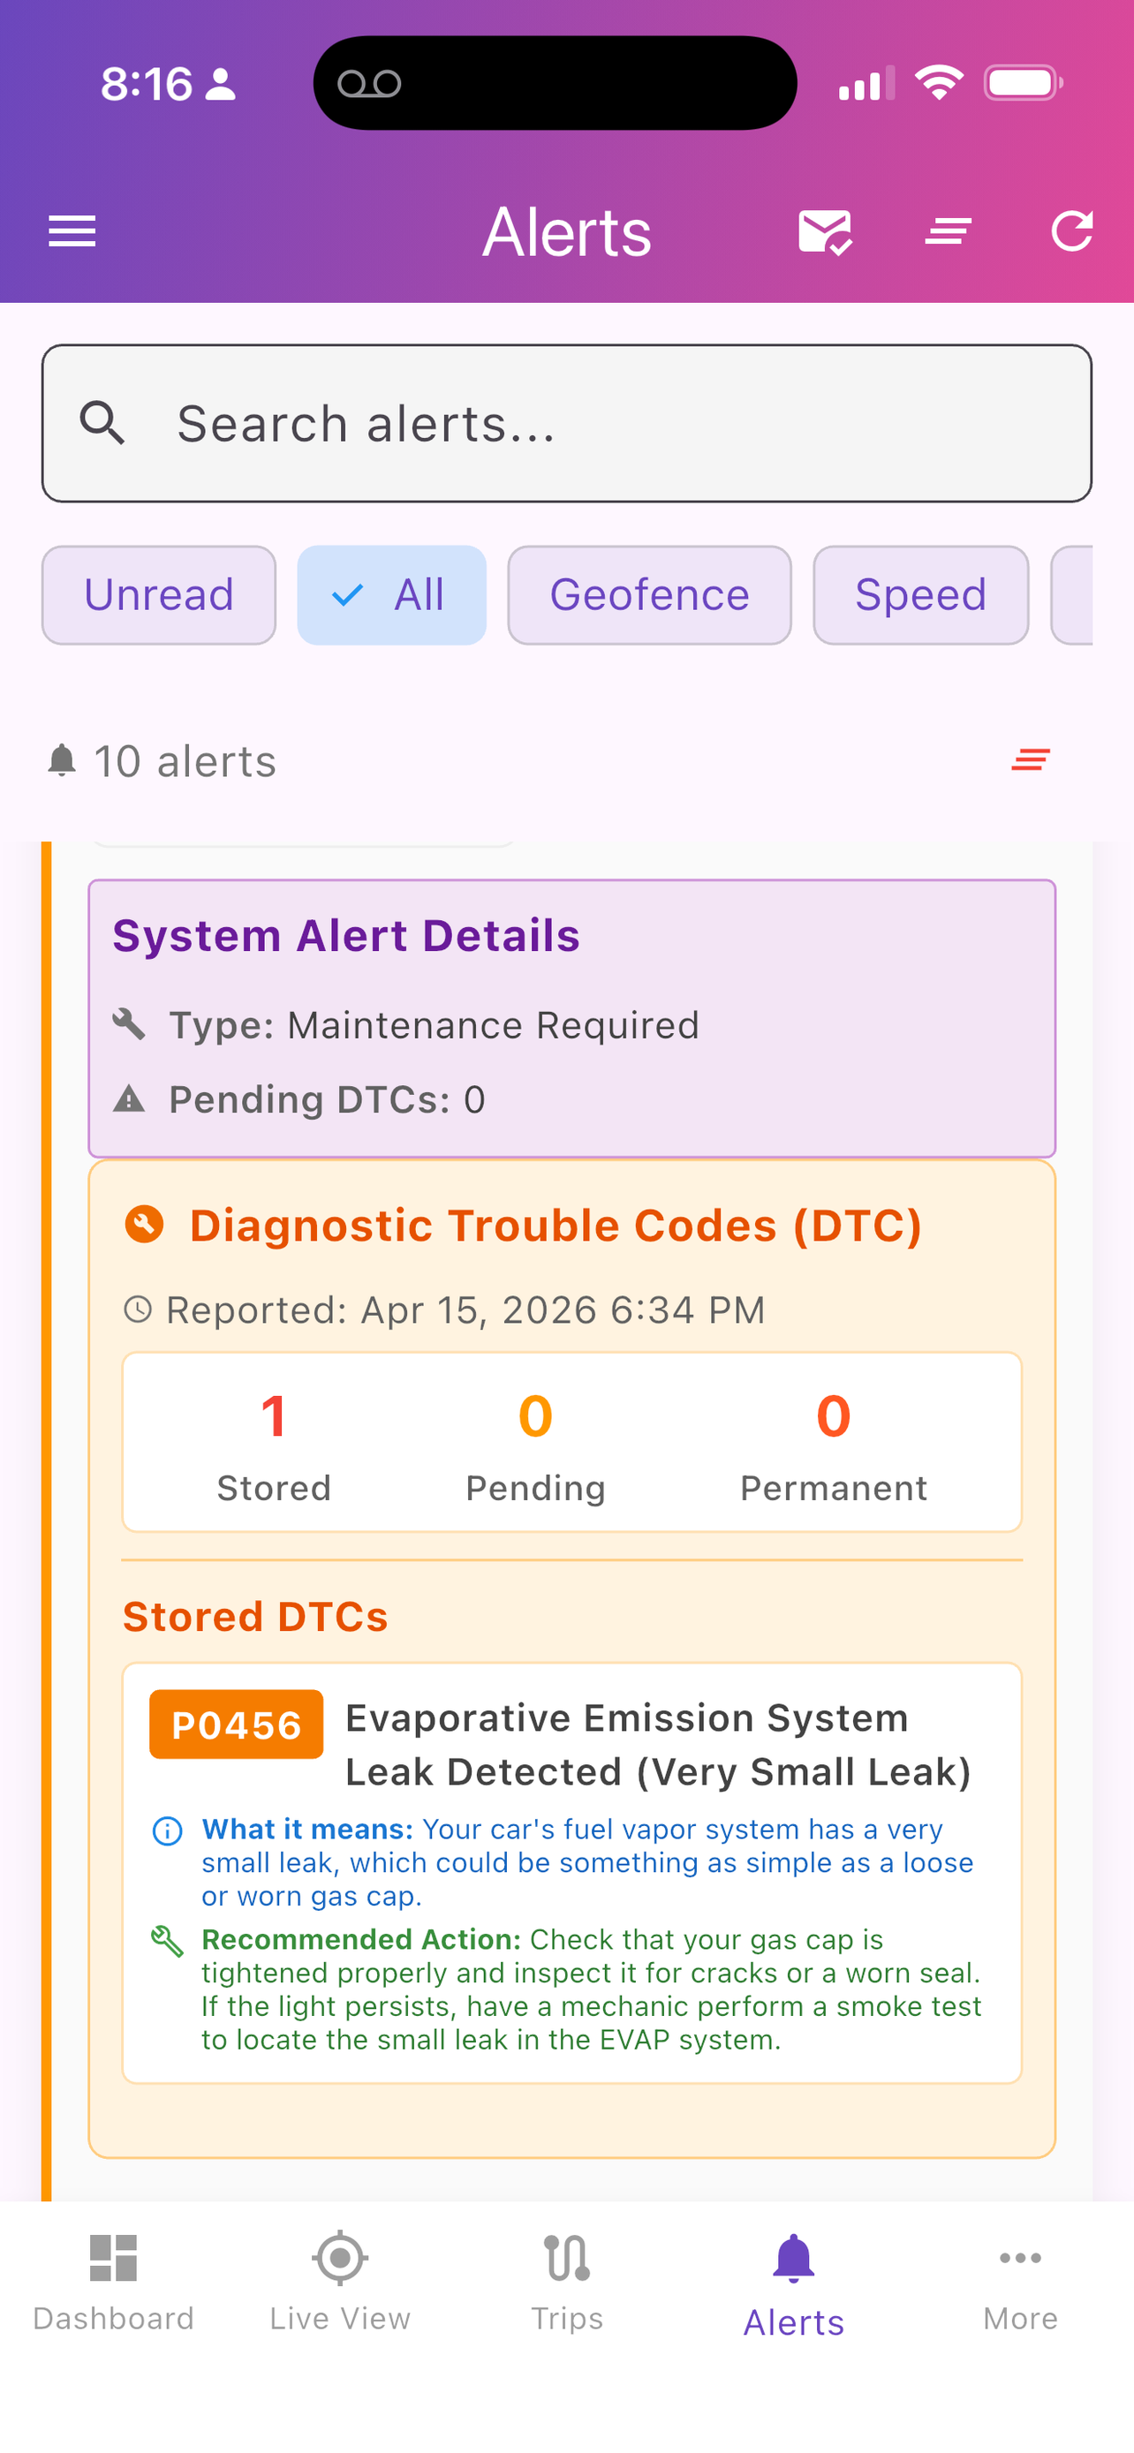Tap the search magnifier icon
1134x2453 pixels.
tap(102, 423)
